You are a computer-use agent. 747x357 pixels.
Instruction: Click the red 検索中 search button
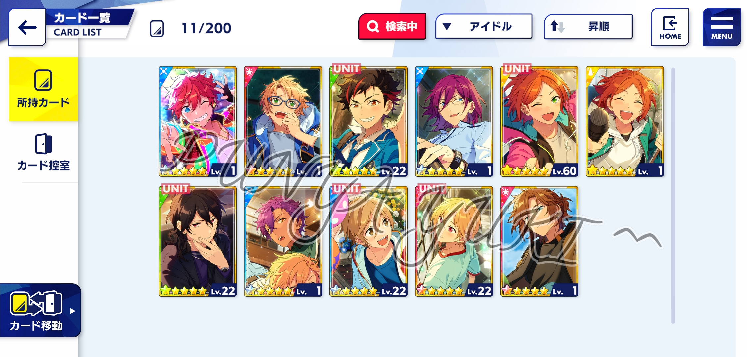392,26
